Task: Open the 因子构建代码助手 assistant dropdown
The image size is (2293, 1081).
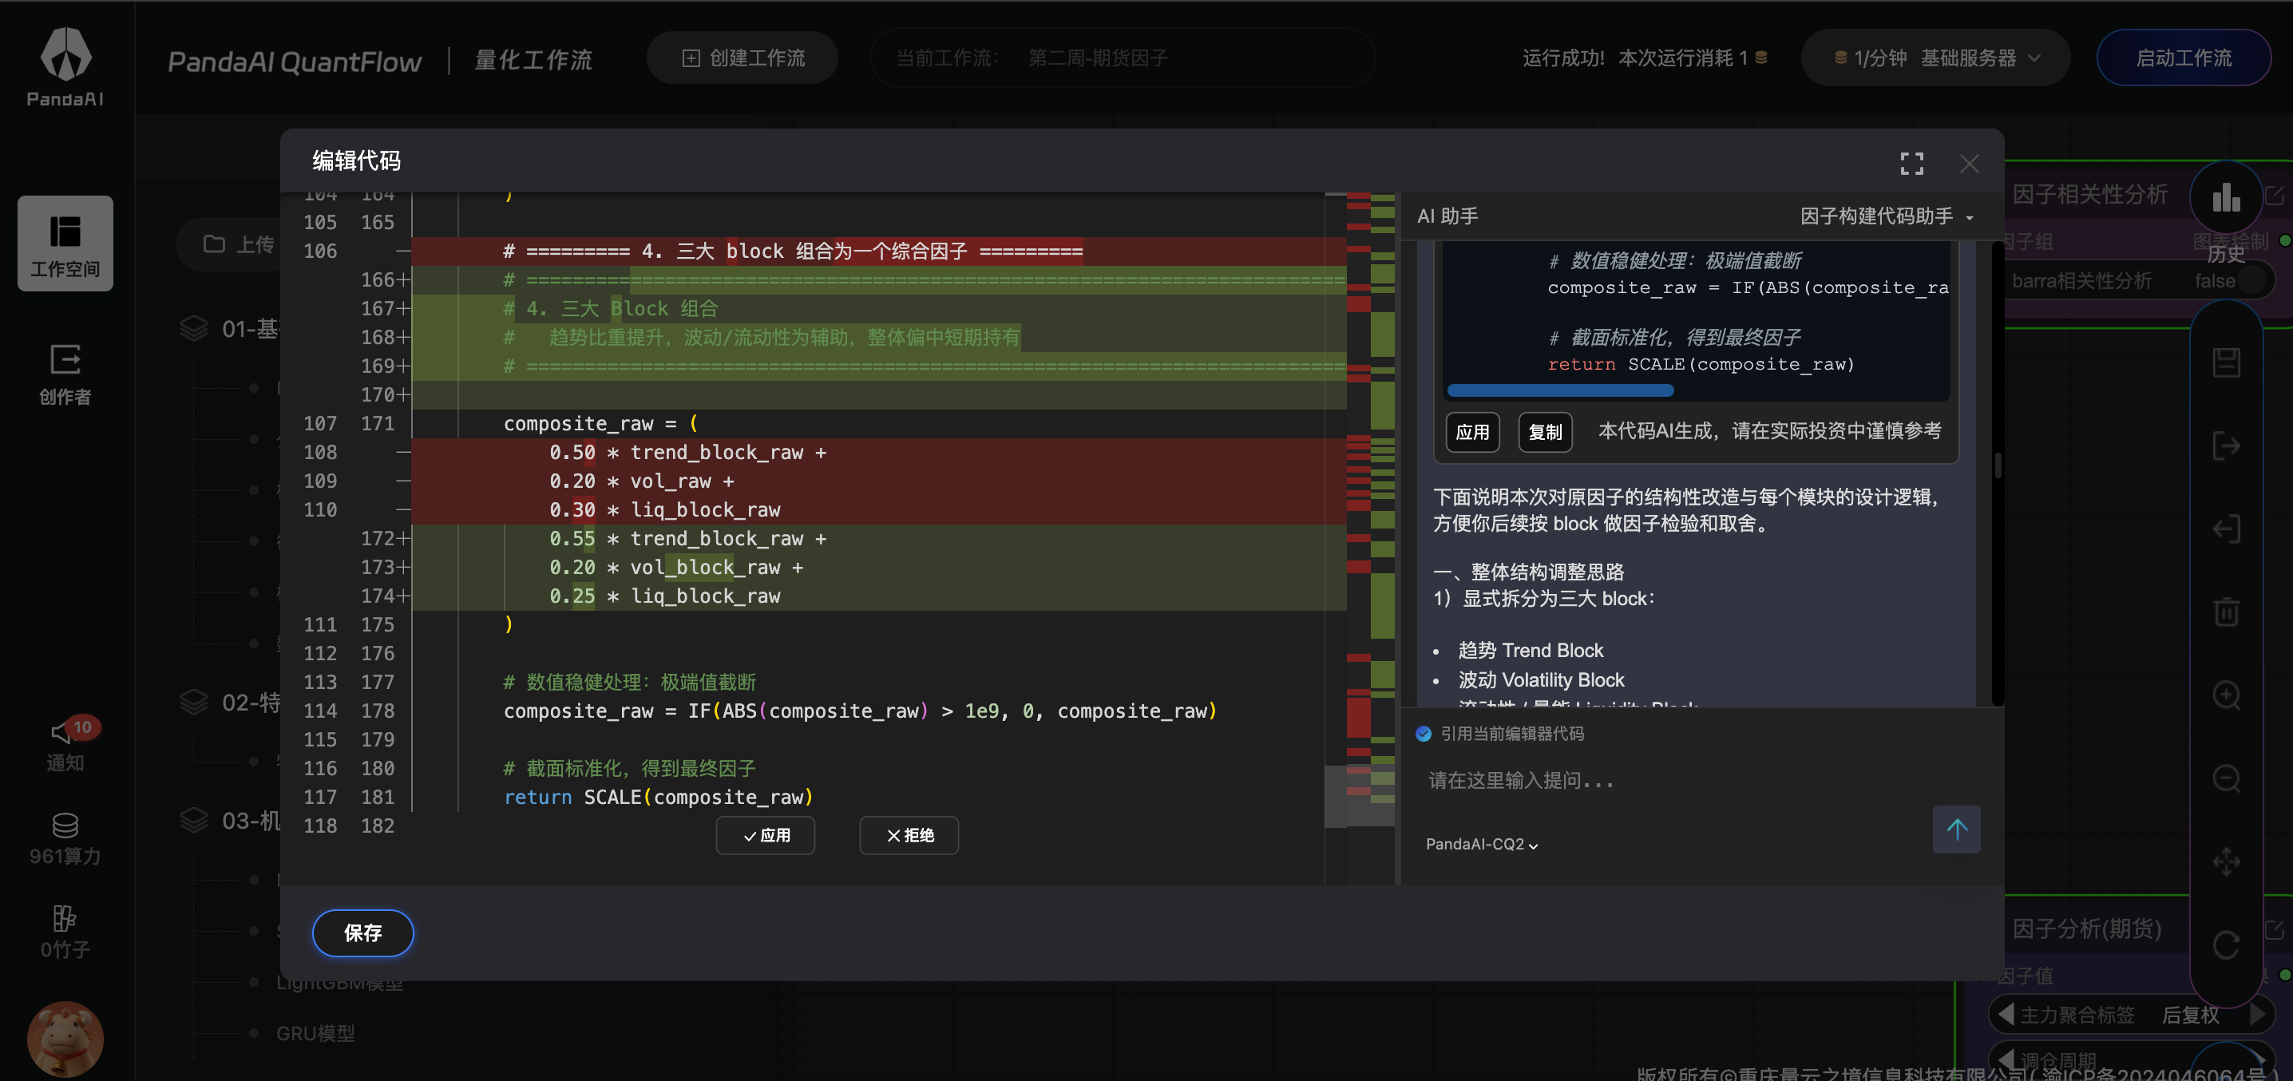Action: (1886, 216)
